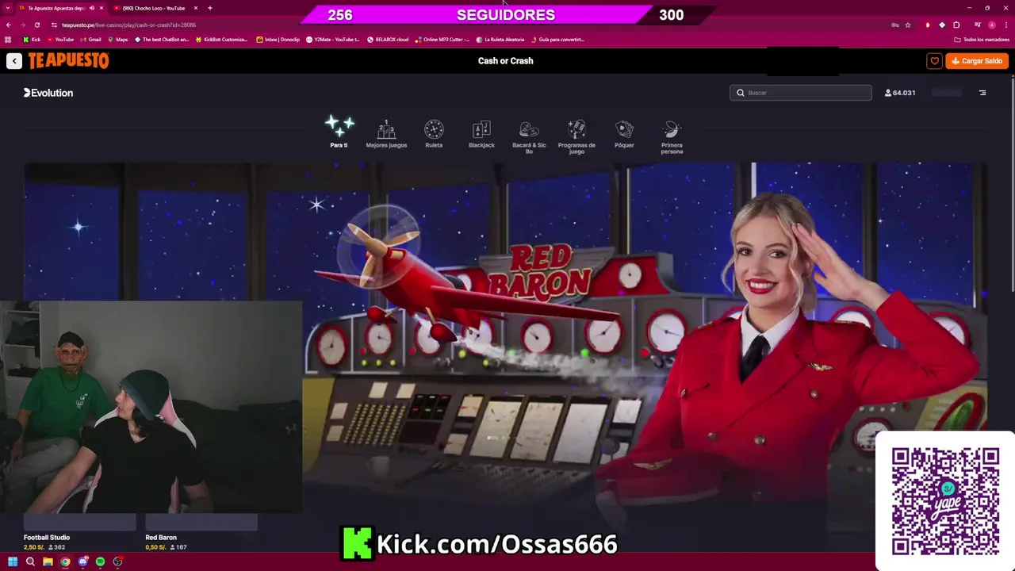Open the Maps bookmark
1015x571 pixels.
(x=117, y=40)
